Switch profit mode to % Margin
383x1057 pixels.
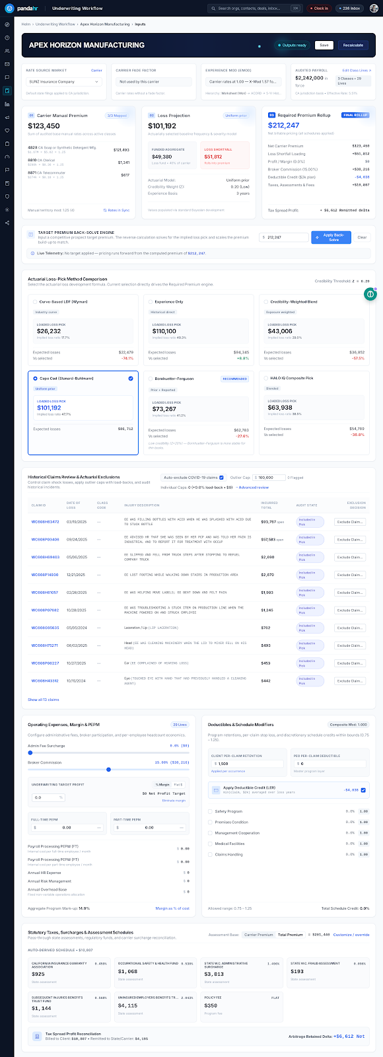[162, 784]
